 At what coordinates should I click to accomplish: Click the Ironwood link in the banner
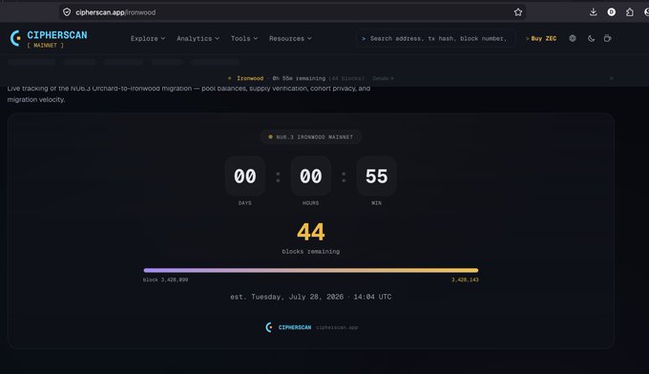(x=250, y=78)
